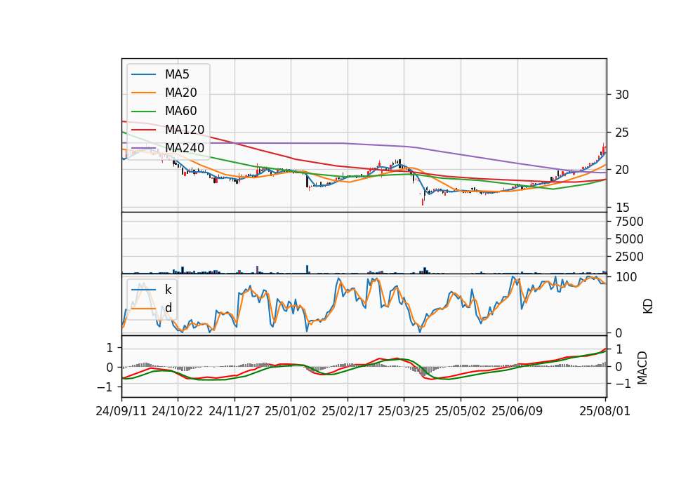Click the 25/01/02 date label
The height and width of the screenshot is (484, 674).
pos(291,411)
